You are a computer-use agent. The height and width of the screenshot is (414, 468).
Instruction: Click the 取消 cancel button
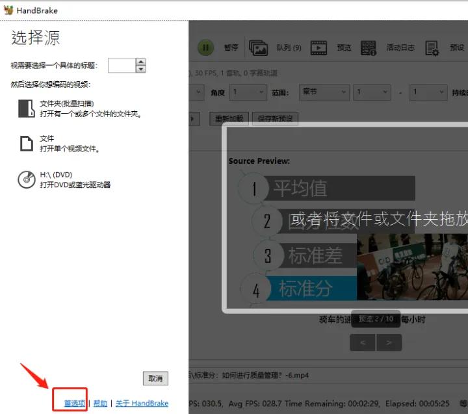(155, 378)
